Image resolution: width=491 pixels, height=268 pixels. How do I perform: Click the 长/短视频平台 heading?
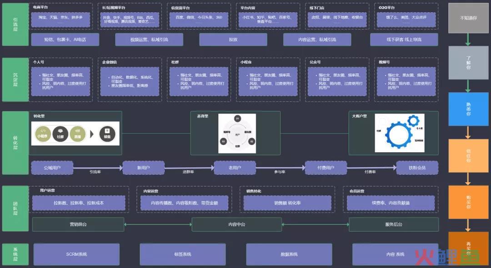click(x=113, y=8)
